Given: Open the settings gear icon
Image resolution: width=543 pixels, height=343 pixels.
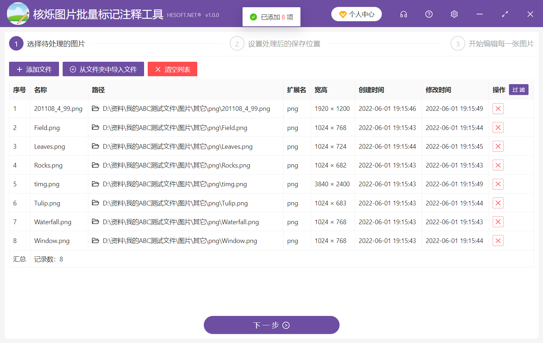Looking at the screenshot, I should (x=454, y=14).
